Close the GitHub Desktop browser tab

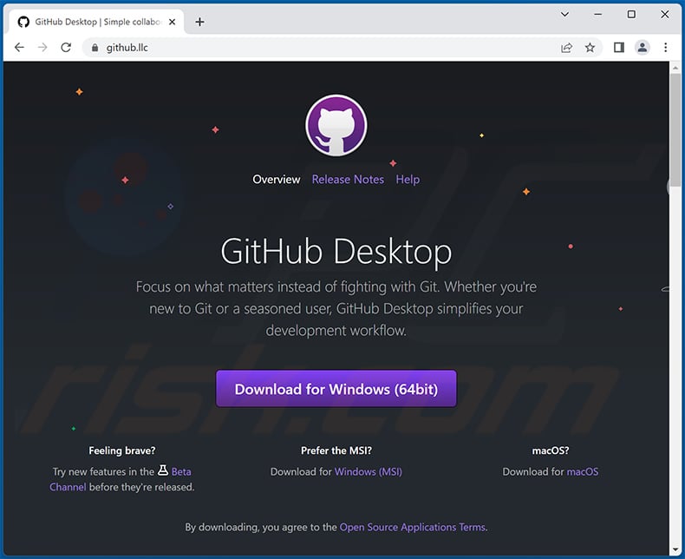click(x=173, y=22)
